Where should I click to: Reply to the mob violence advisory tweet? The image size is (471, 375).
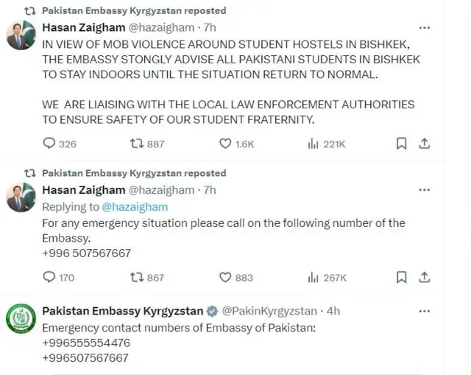pos(49,144)
